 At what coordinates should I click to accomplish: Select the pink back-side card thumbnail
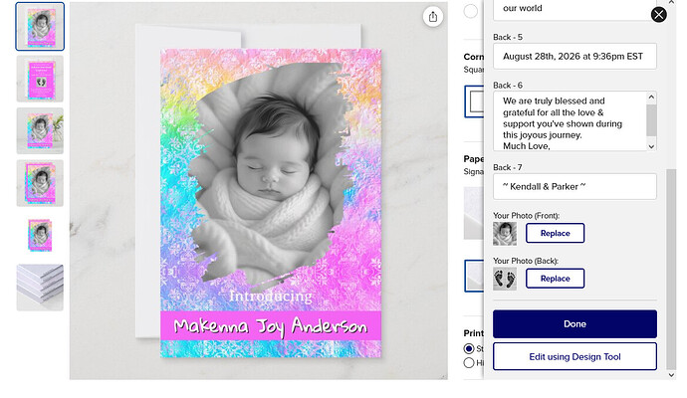(40, 79)
